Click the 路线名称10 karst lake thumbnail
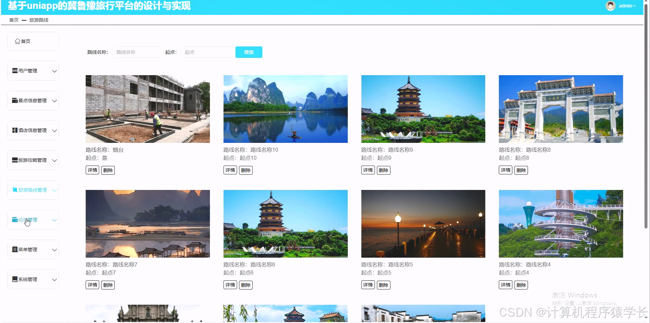 click(285, 109)
